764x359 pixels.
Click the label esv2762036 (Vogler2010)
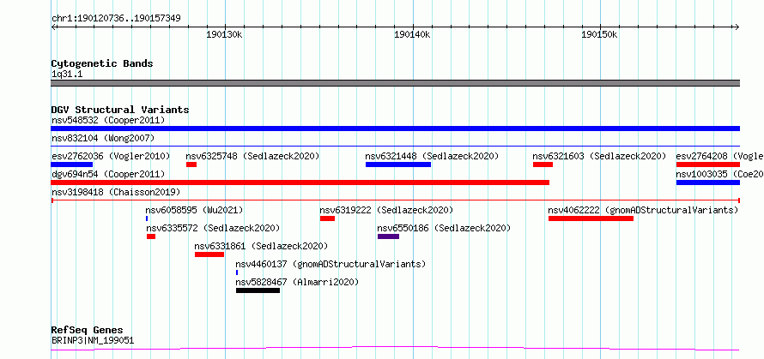[x=111, y=156]
